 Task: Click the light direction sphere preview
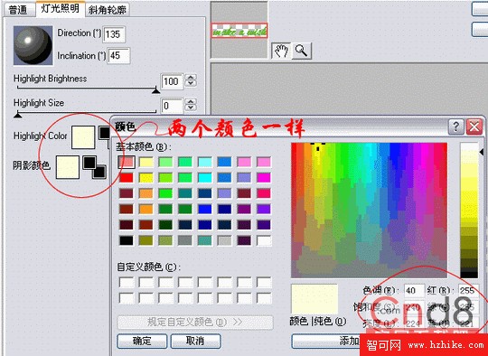point(33,45)
